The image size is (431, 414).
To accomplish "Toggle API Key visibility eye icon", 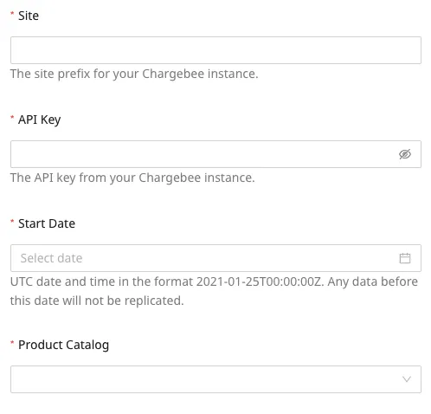I will 405,154.
